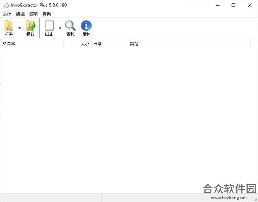The width and height of the screenshot is (258, 202).
Task: Minimize the InnoExtractor window
Action: coord(218,6)
